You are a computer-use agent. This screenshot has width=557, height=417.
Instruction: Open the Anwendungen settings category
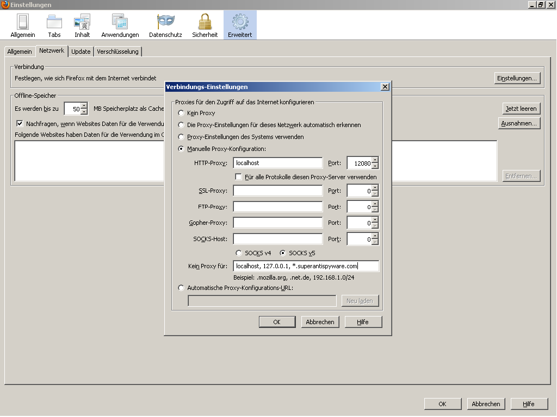click(x=120, y=26)
